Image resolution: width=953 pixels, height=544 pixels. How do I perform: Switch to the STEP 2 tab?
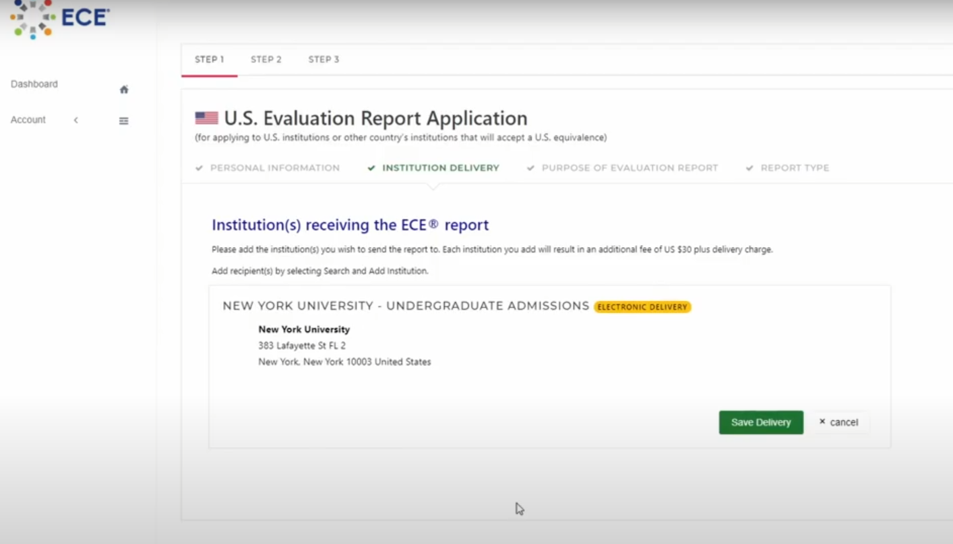click(266, 59)
